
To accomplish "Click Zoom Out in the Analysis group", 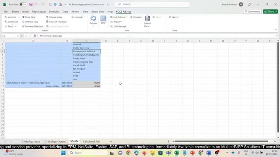I will [x=11, y=22].
